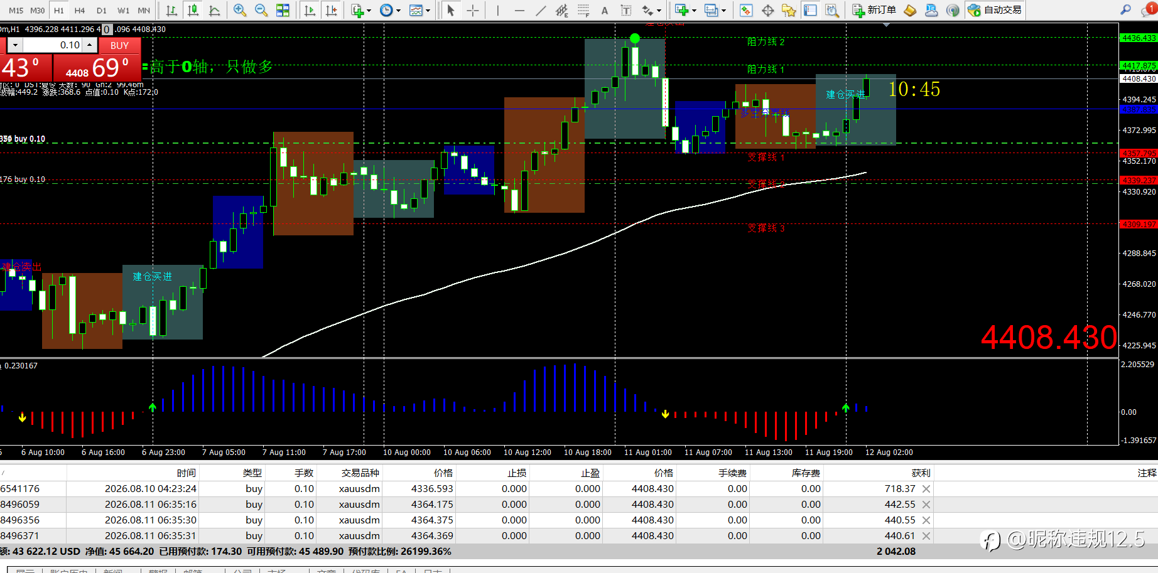
Task: Zoom out on the chart
Action: pyautogui.click(x=261, y=10)
